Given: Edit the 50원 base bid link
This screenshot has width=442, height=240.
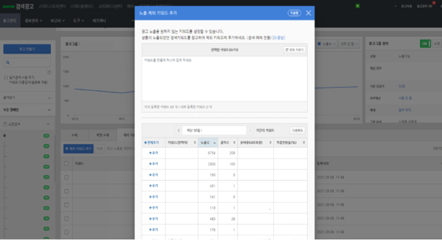Looking at the screenshot, I should pyautogui.click(x=402, y=86).
